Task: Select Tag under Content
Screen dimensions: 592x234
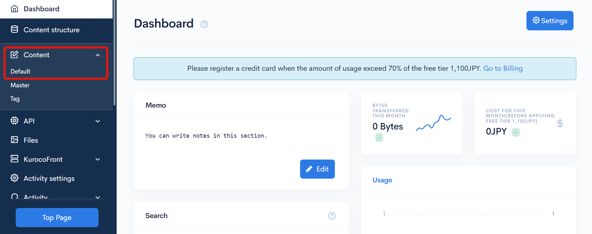Action: (15, 99)
